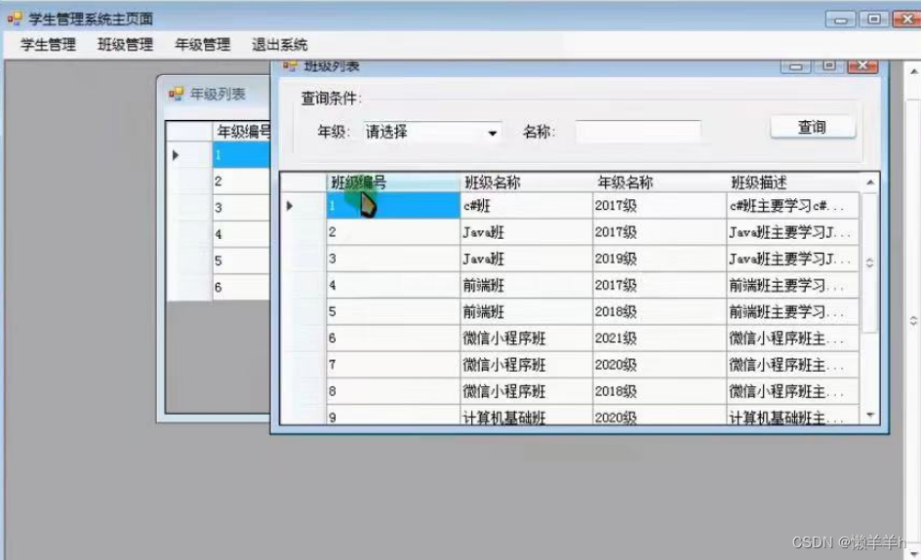Viewport: 921px width, 560px height.
Task: Select class number 8 cell in 班级列表
Action: click(x=393, y=391)
